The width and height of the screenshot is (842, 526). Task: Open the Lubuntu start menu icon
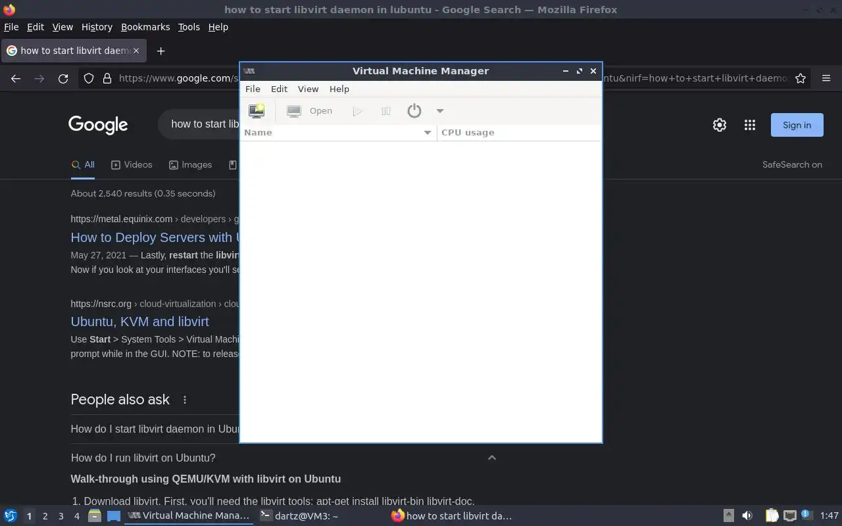(x=11, y=516)
